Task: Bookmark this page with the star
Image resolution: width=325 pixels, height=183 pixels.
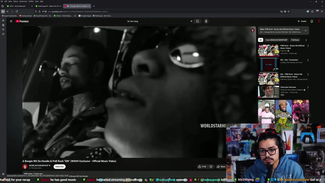Action: tap(289, 11)
